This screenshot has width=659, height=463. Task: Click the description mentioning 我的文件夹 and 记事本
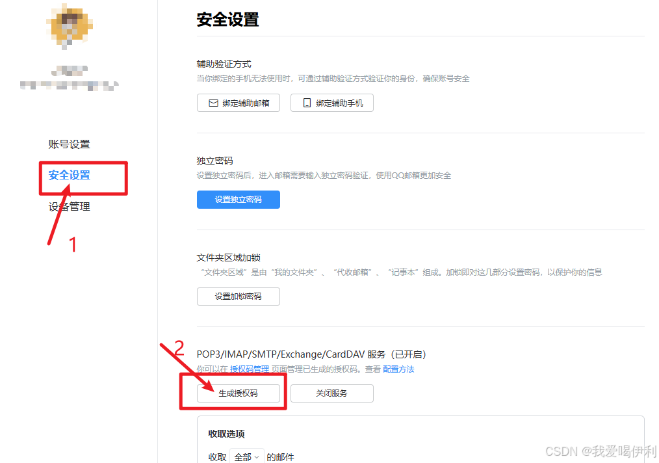(x=401, y=272)
